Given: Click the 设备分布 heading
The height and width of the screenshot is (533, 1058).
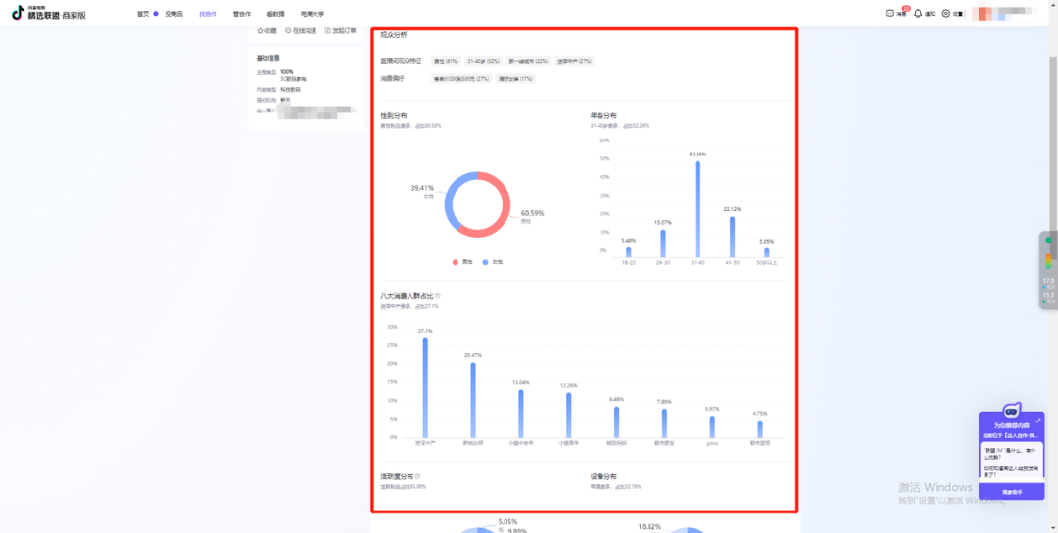Looking at the screenshot, I should (603, 476).
